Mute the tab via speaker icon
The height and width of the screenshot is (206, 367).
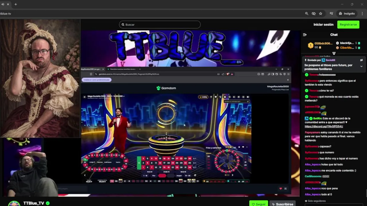(3, 4)
